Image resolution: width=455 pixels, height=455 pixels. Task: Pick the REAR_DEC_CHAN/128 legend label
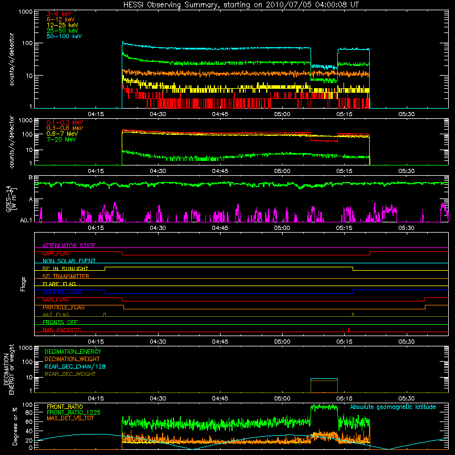tap(75, 366)
